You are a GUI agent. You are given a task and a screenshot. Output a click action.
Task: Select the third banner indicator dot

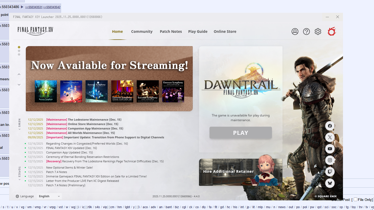(19, 54)
